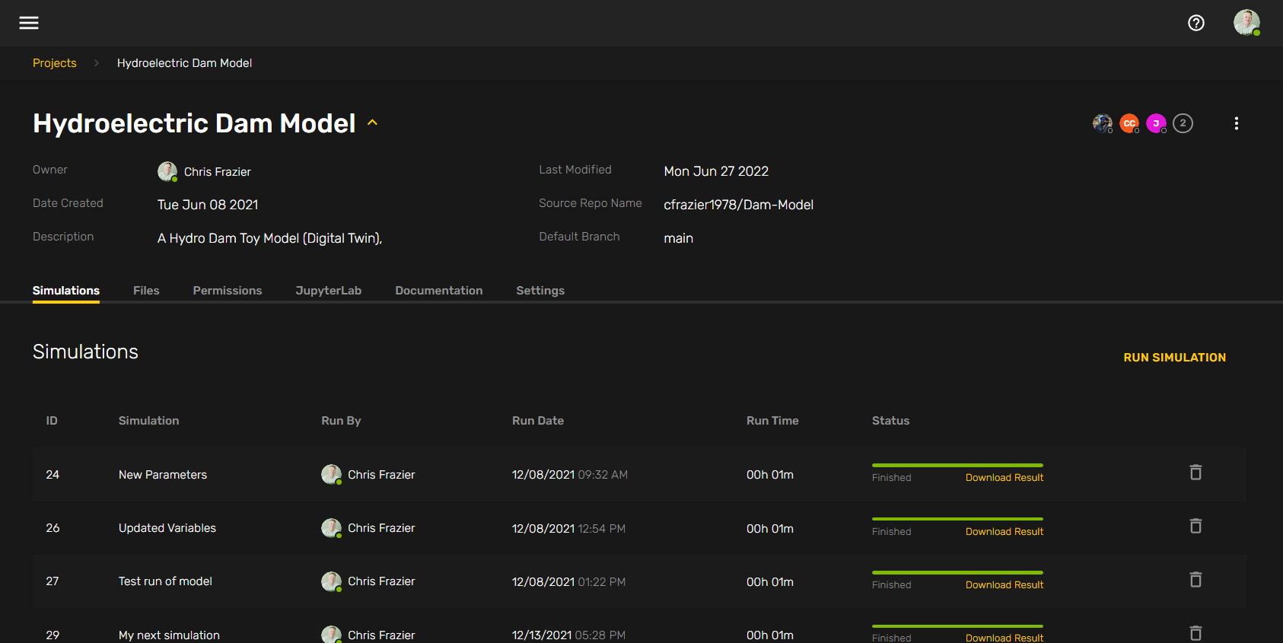Download Result for My next simulation
The image size is (1283, 643).
tap(1004, 638)
